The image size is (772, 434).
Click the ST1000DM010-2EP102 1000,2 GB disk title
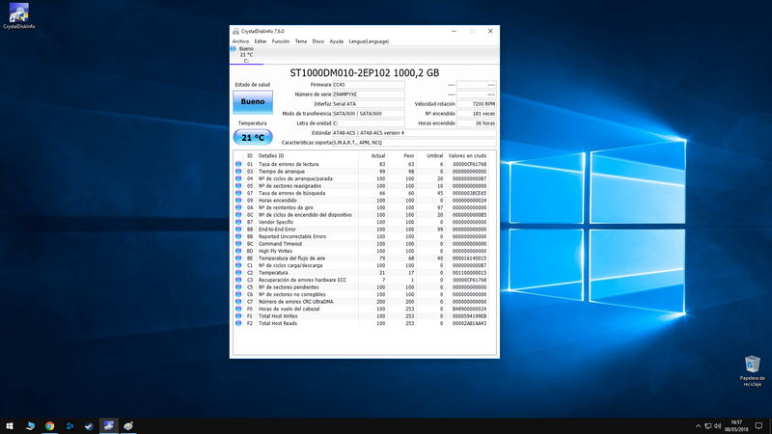[365, 73]
